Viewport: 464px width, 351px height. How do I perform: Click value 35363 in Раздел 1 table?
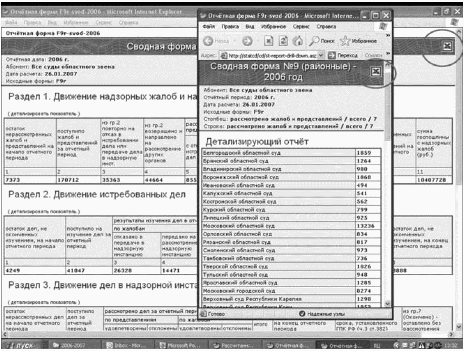(111, 180)
